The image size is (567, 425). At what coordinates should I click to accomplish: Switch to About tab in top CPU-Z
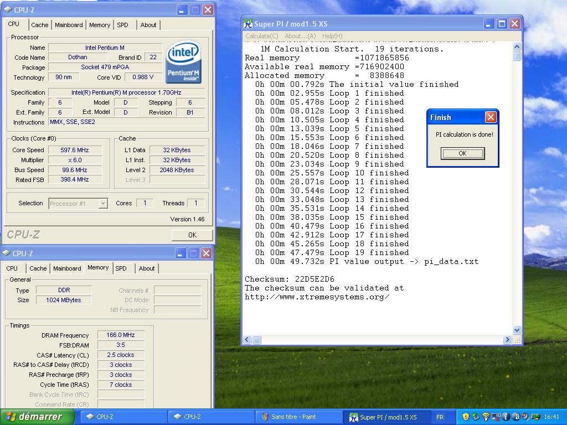pos(148,25)
